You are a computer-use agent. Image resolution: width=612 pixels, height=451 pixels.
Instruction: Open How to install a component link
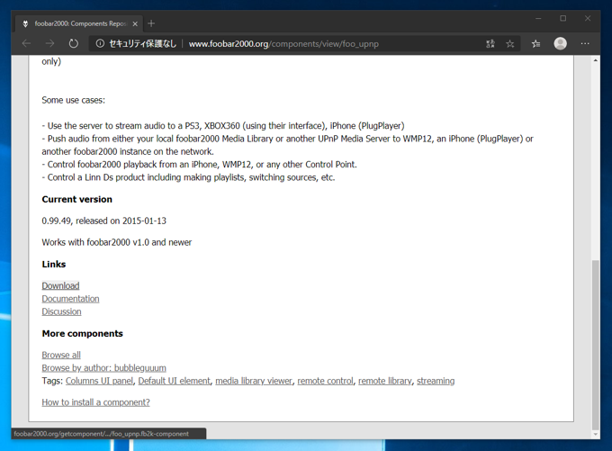pos(95,402)
